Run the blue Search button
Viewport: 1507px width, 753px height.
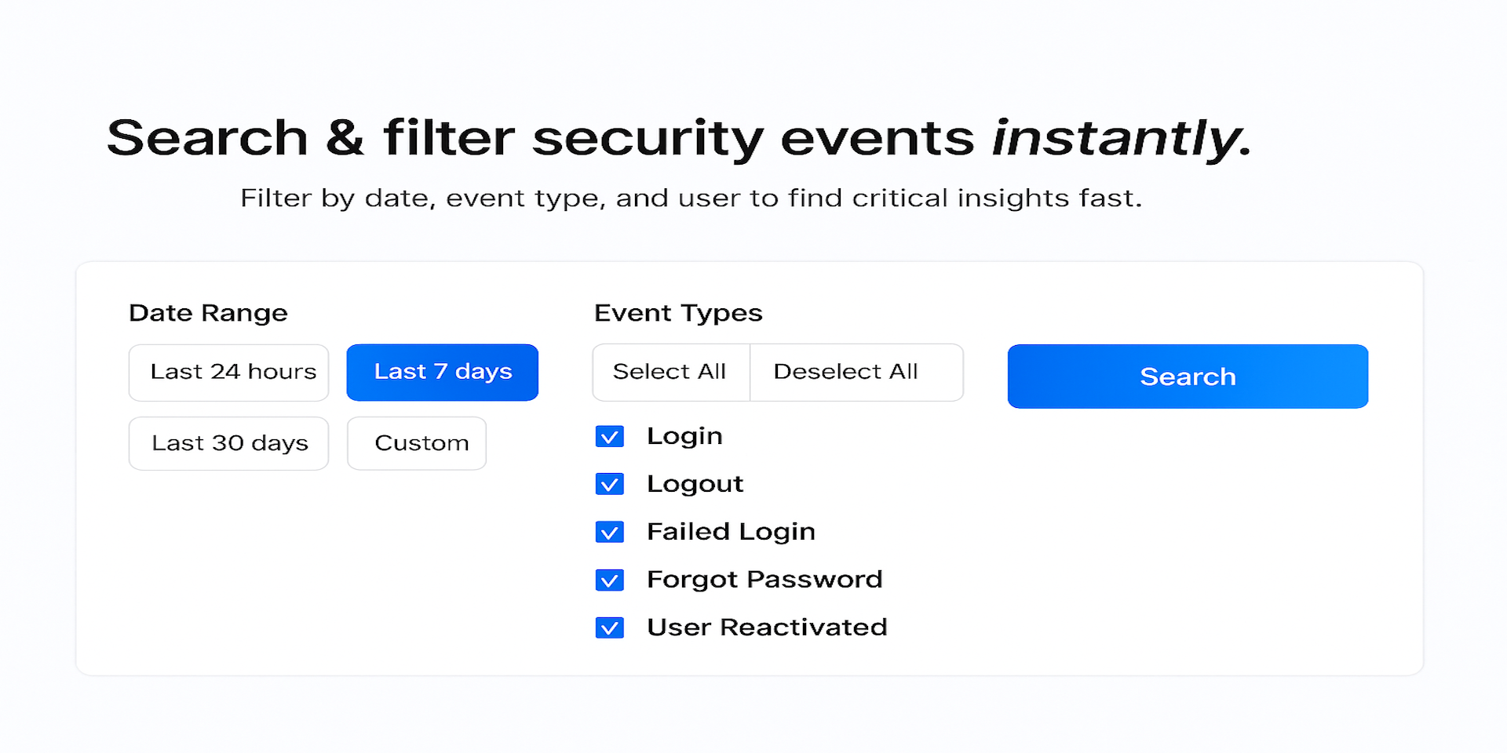(1187, 376)
